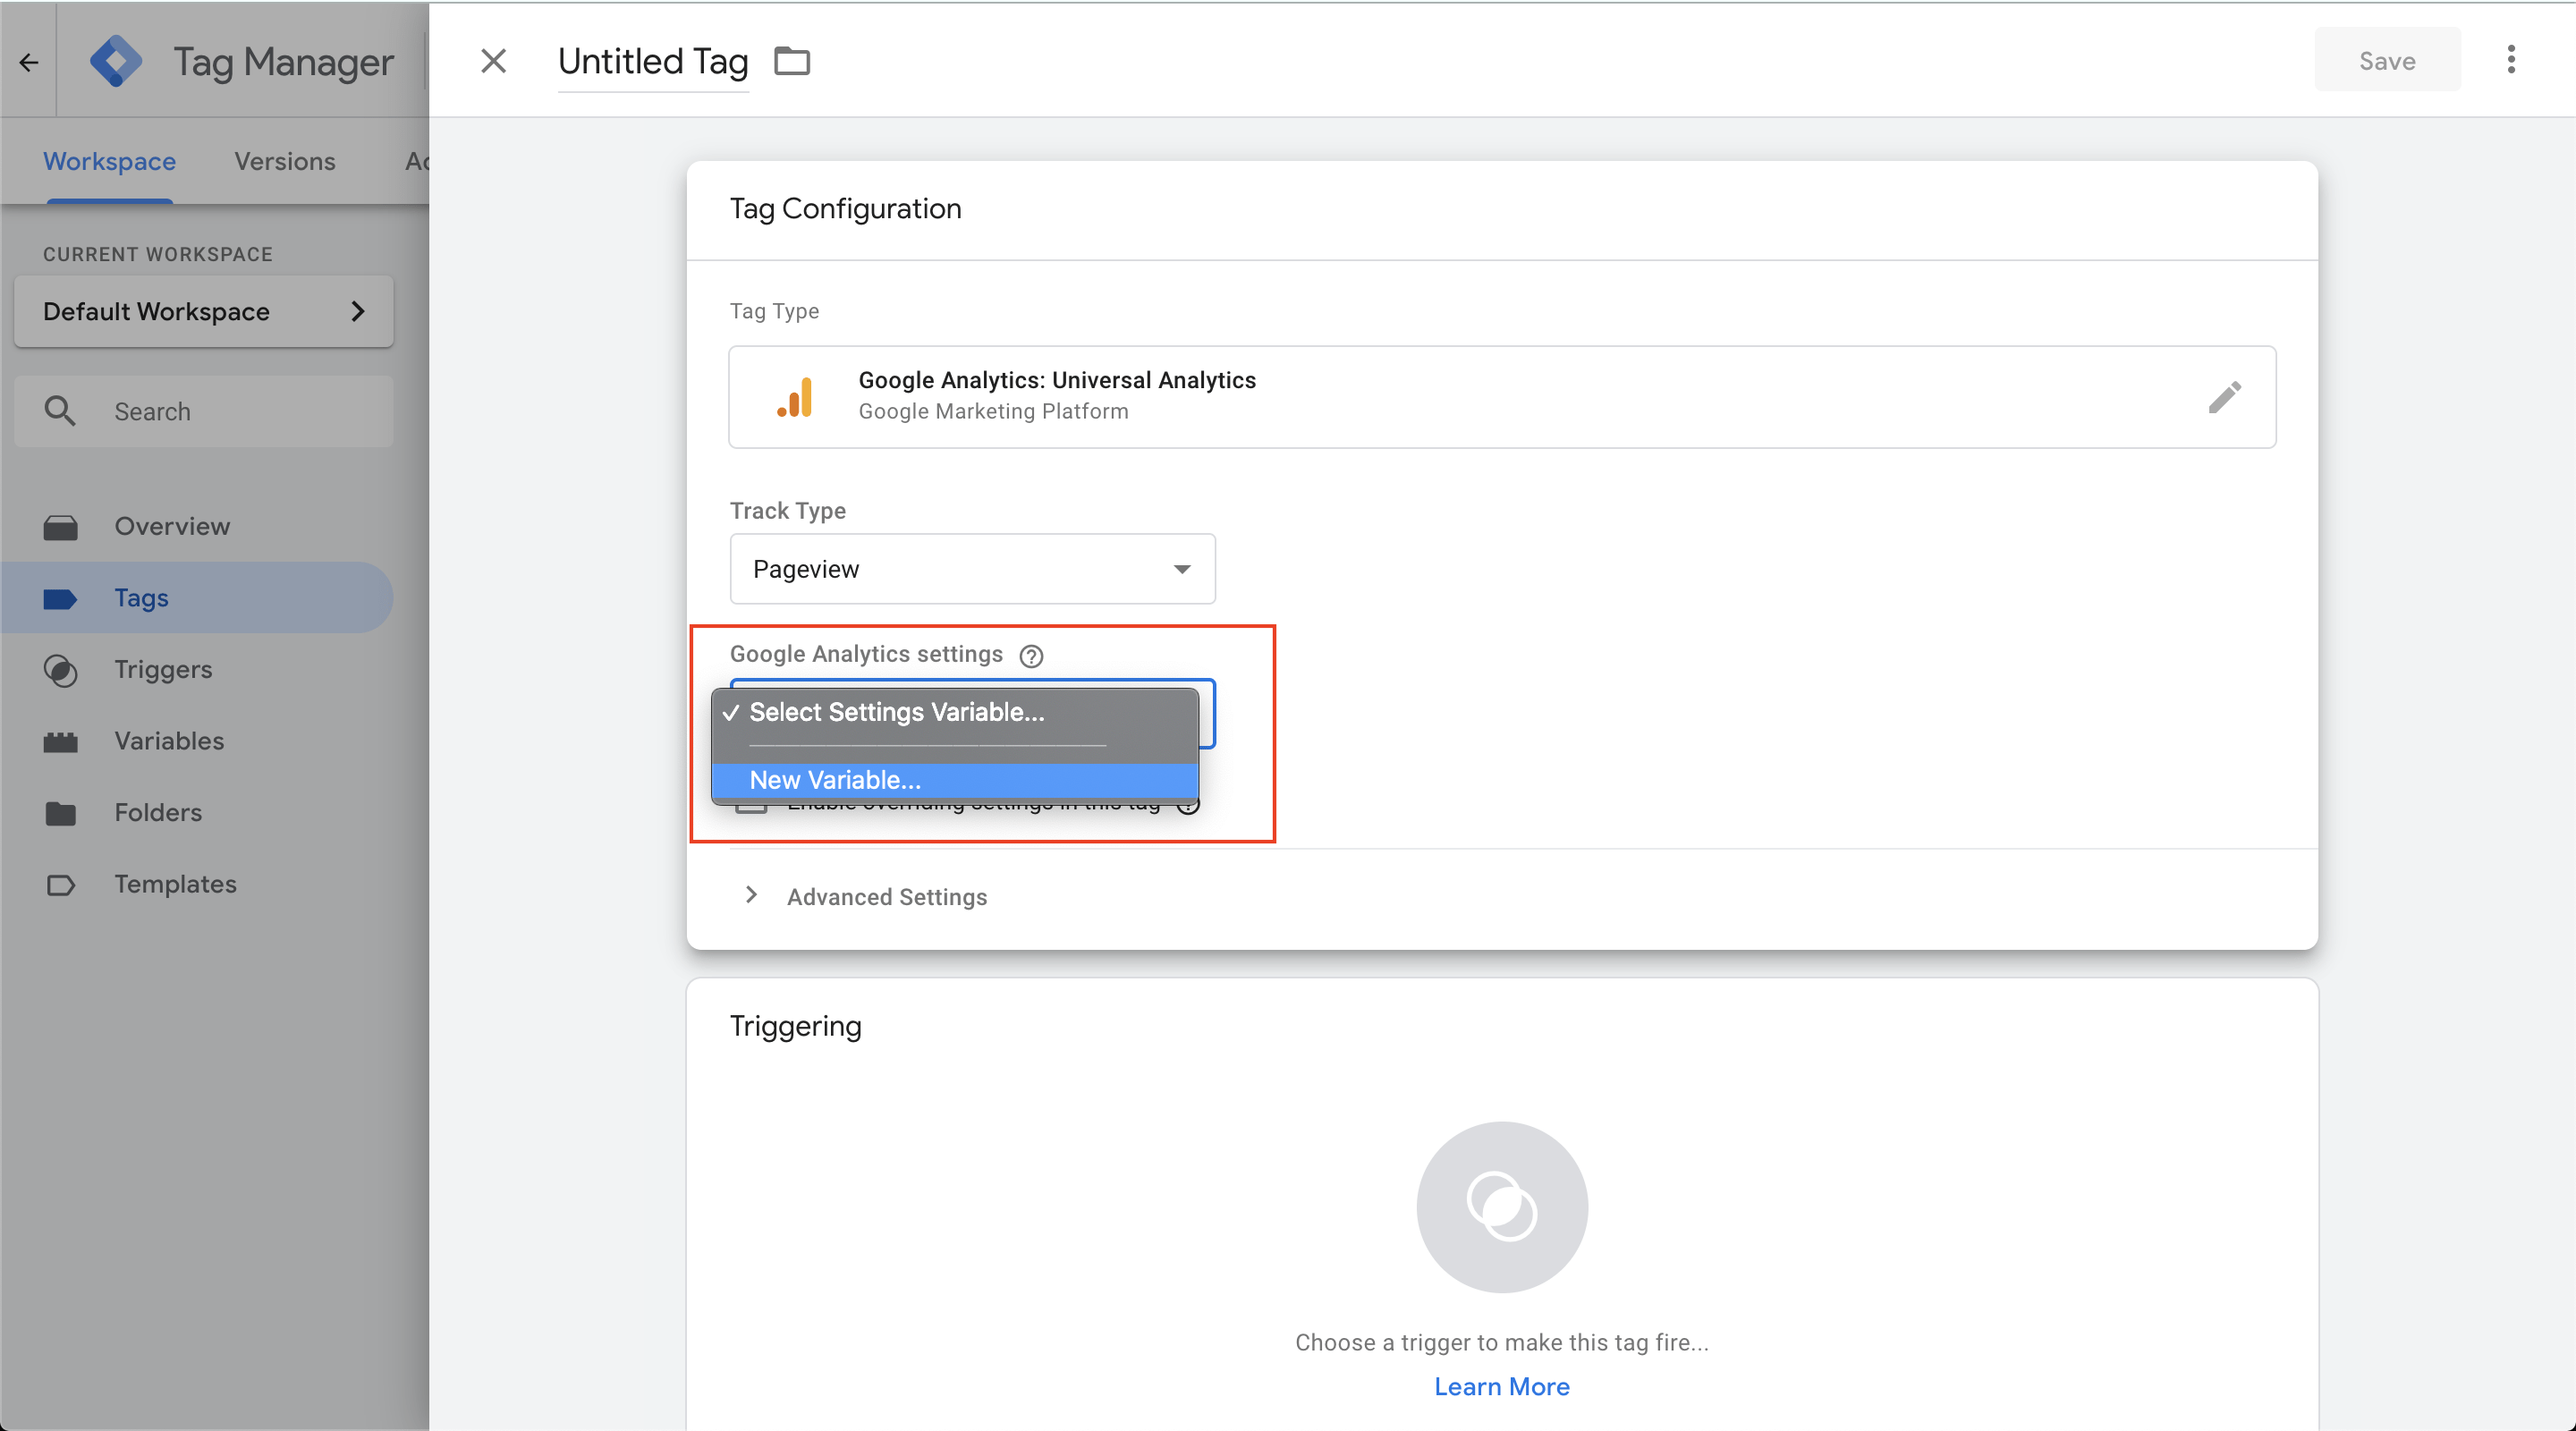Viewport: 2576px width, 1431px height.
Task: Switch to the Versions tab
Action: pyautogui.click(x=284, y=161)
